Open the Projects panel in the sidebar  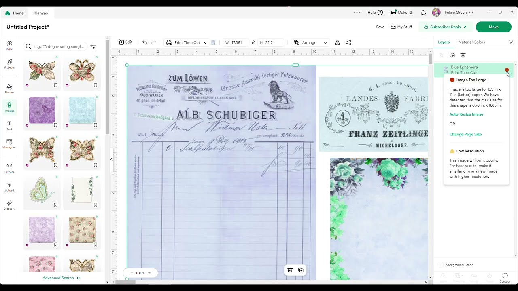9,63
